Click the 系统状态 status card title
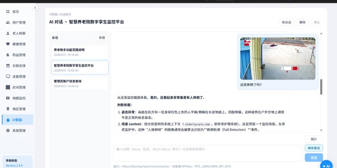 11,161
